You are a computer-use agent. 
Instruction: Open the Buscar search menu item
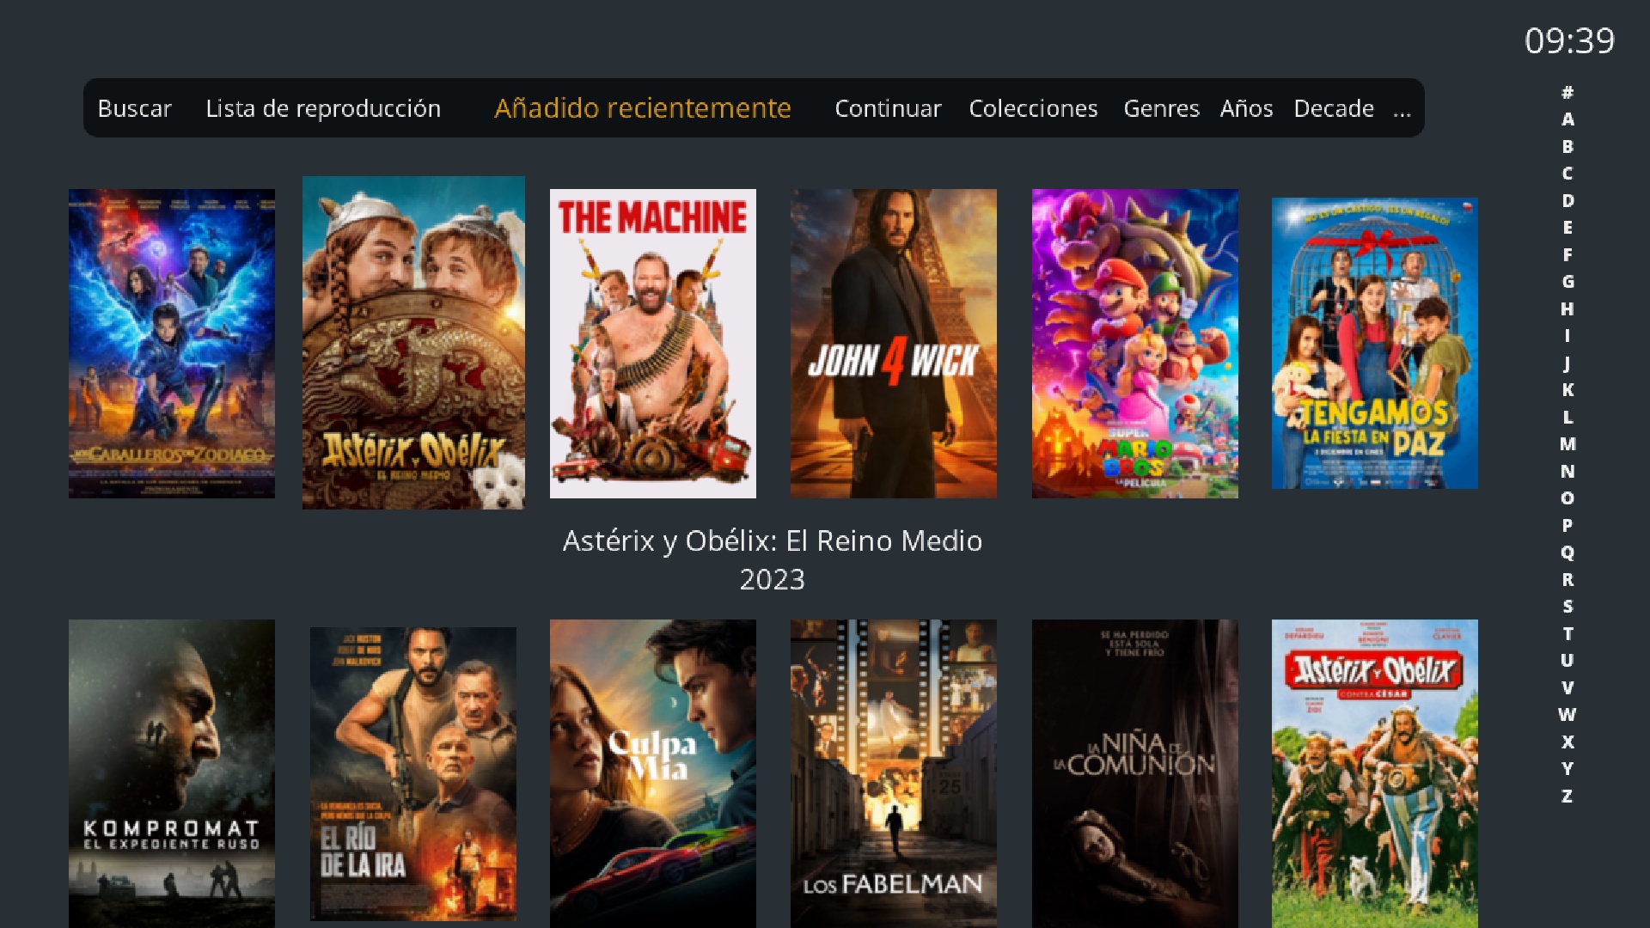coord(134,108)
